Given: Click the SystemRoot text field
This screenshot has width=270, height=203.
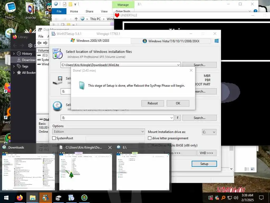Looking at the screenshot, I should 115,138.
